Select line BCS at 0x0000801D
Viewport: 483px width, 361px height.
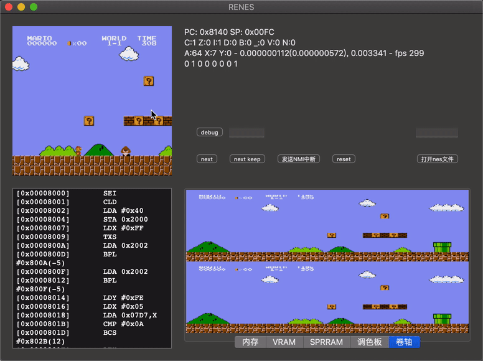(67, 332)
